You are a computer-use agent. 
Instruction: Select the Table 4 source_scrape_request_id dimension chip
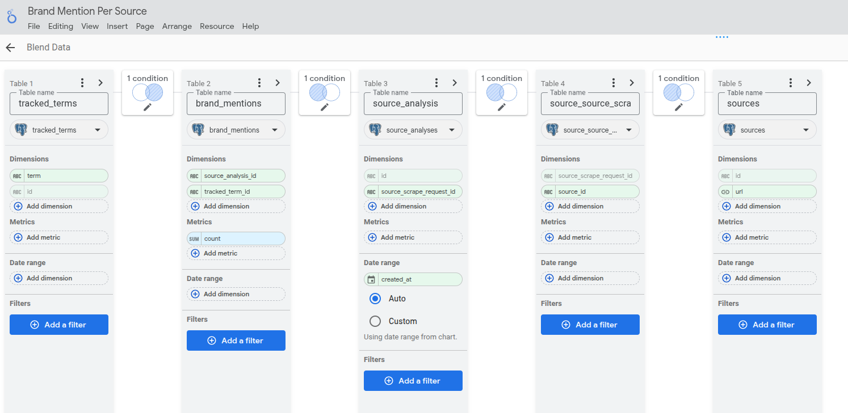click(590, 176)
